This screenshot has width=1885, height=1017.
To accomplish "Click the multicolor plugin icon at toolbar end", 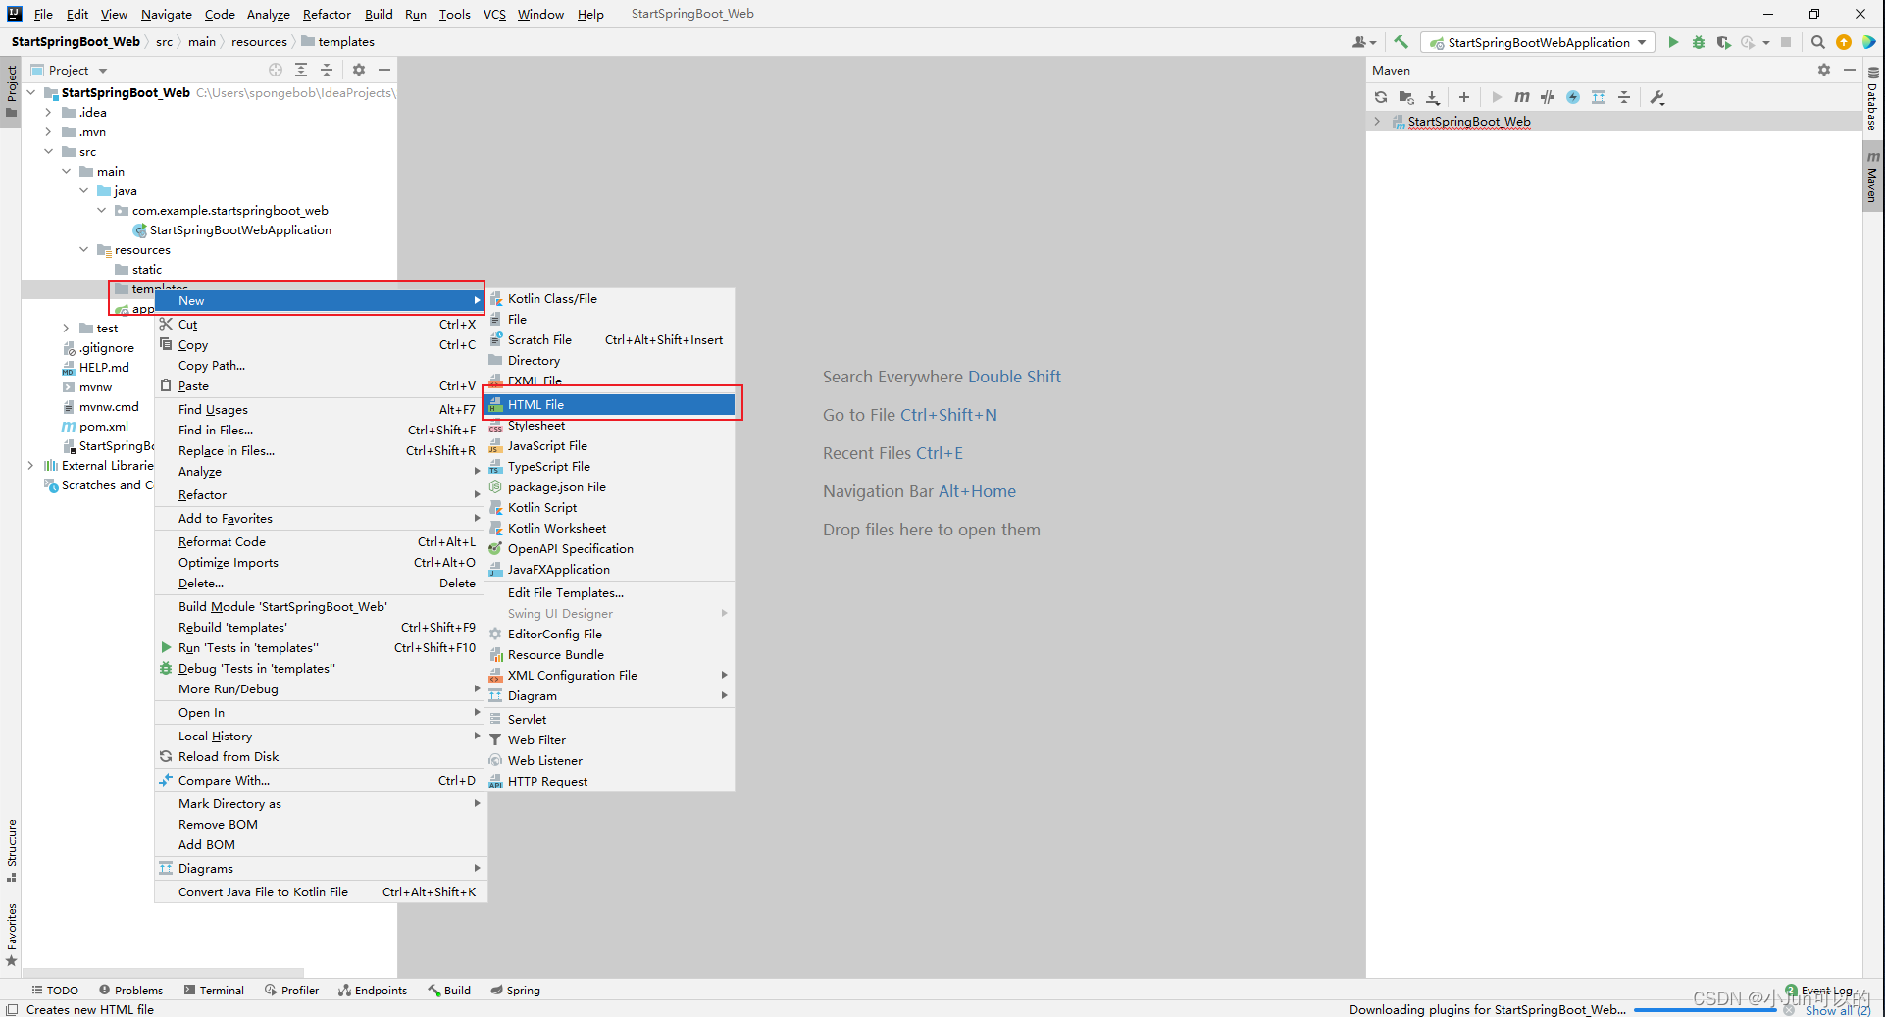I will pyautogui.click(x=1869, y=42).
